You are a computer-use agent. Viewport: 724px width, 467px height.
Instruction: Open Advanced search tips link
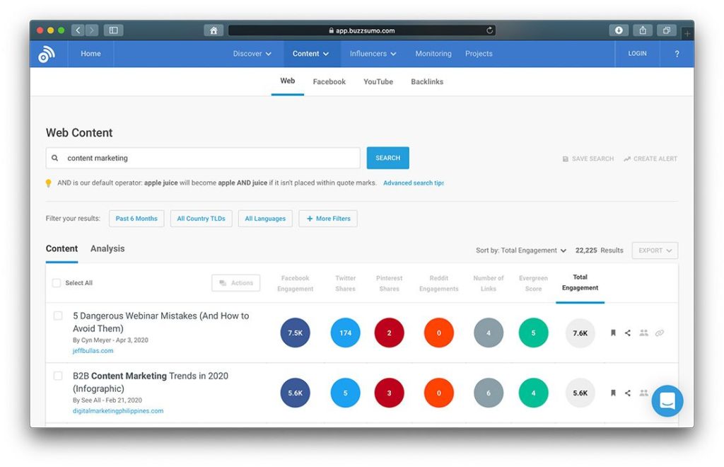(413, 183)
